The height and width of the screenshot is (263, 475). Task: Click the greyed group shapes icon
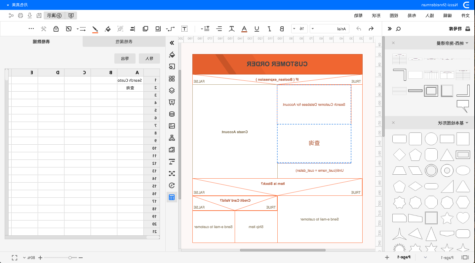[x=120, y=29]
